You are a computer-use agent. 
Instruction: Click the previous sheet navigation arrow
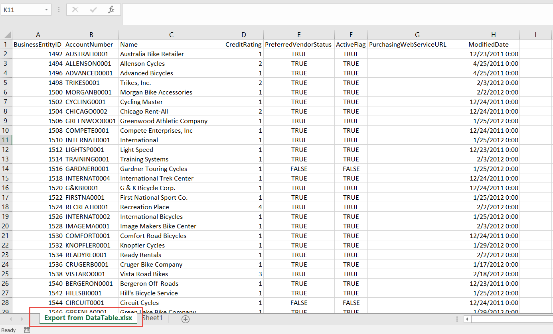[11, 319]
